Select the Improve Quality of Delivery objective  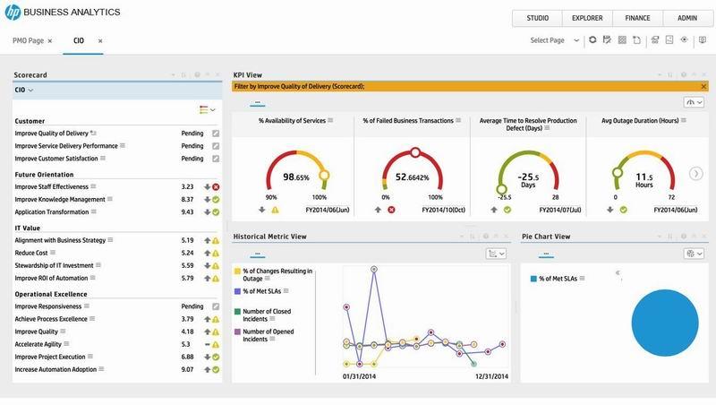[52, 134]
